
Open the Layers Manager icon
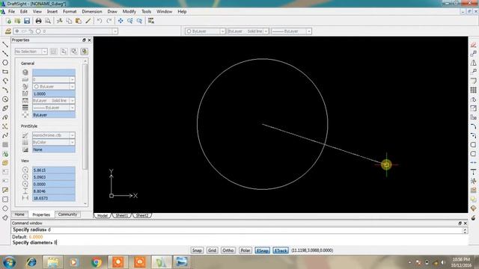pos(8,31)
